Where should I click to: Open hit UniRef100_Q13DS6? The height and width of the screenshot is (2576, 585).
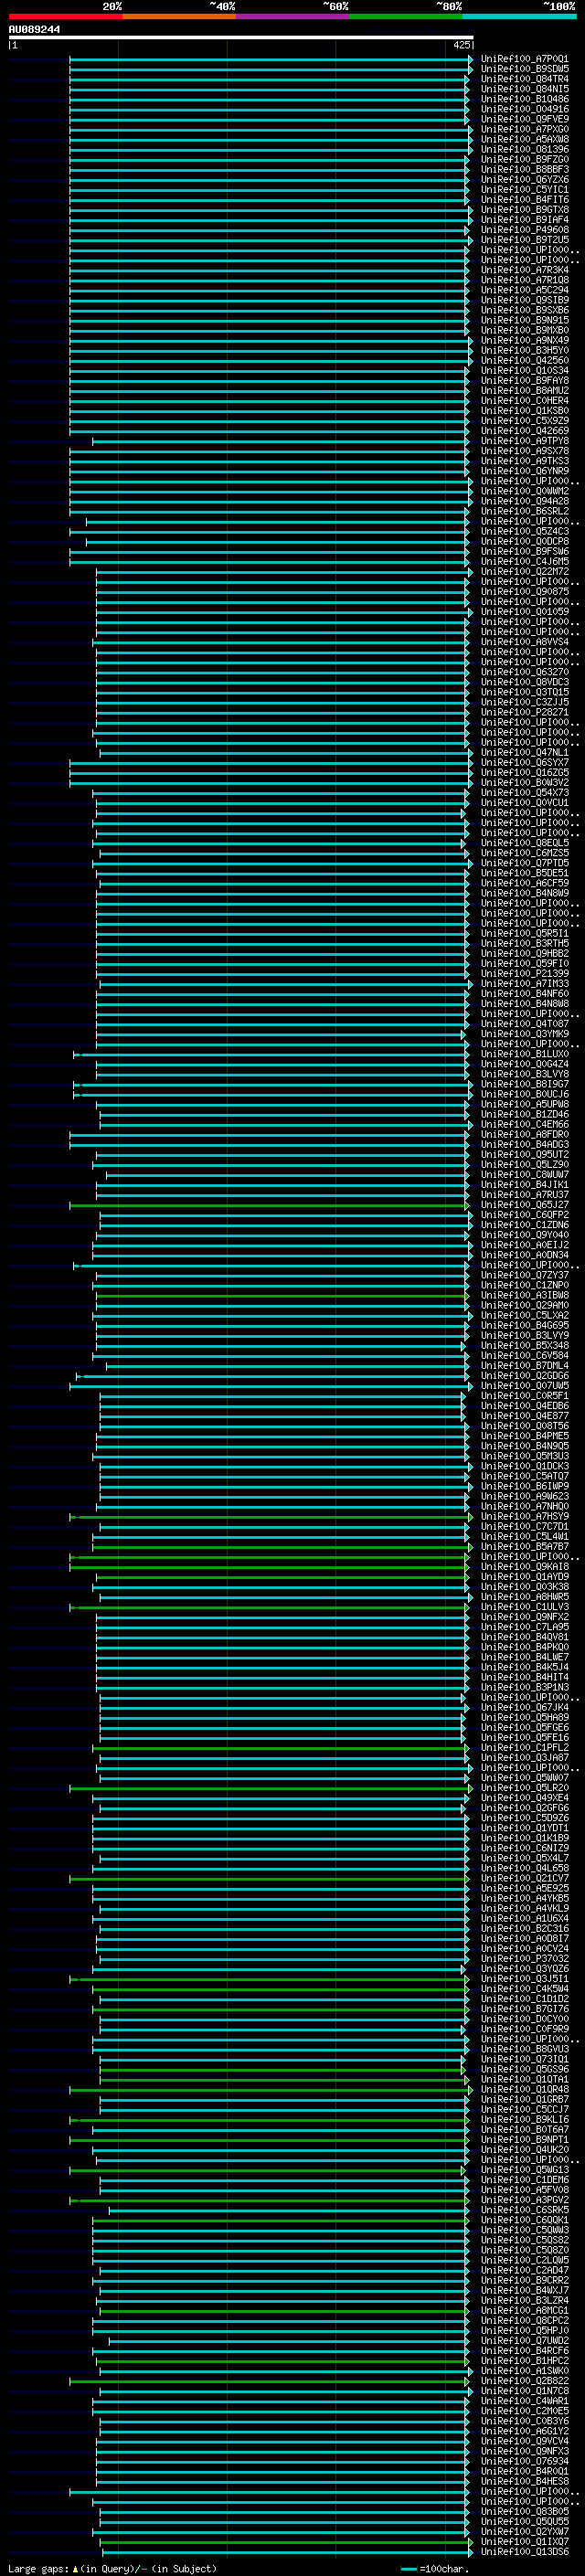524,2552
